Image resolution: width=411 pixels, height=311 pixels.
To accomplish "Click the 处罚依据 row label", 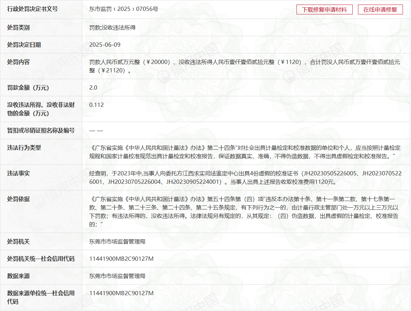I will (x=18, y=199).
